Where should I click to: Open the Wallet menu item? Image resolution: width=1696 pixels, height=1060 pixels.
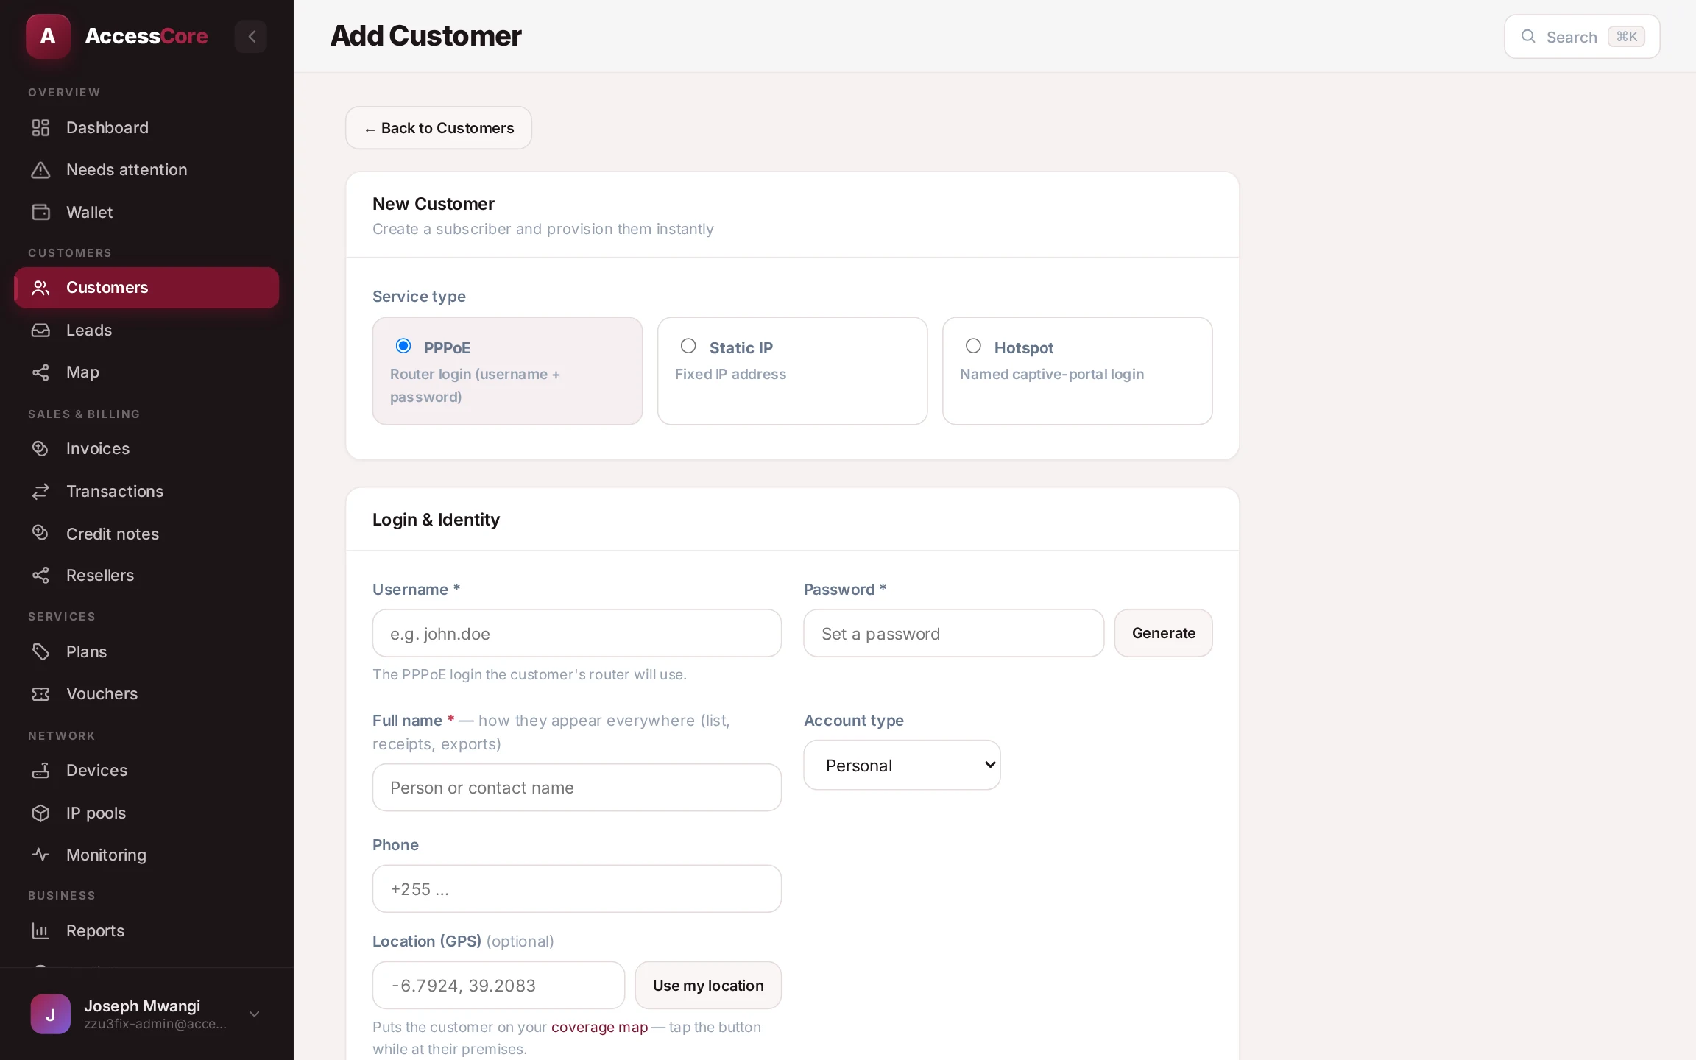(146, 212)
